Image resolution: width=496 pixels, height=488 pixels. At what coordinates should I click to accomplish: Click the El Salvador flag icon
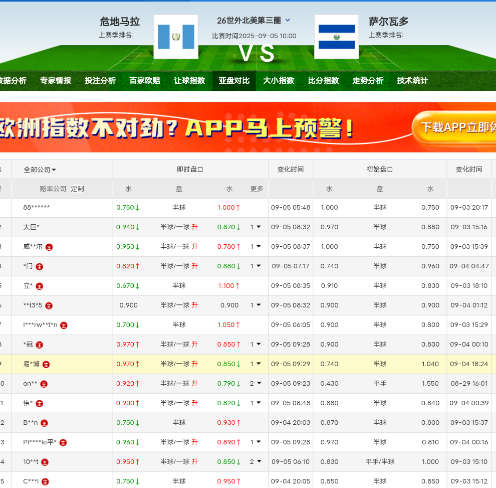click(x=336, y=37)
